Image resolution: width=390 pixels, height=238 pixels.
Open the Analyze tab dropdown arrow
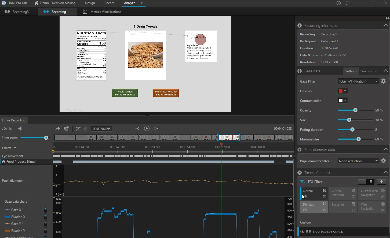click(x=141, y=3)
